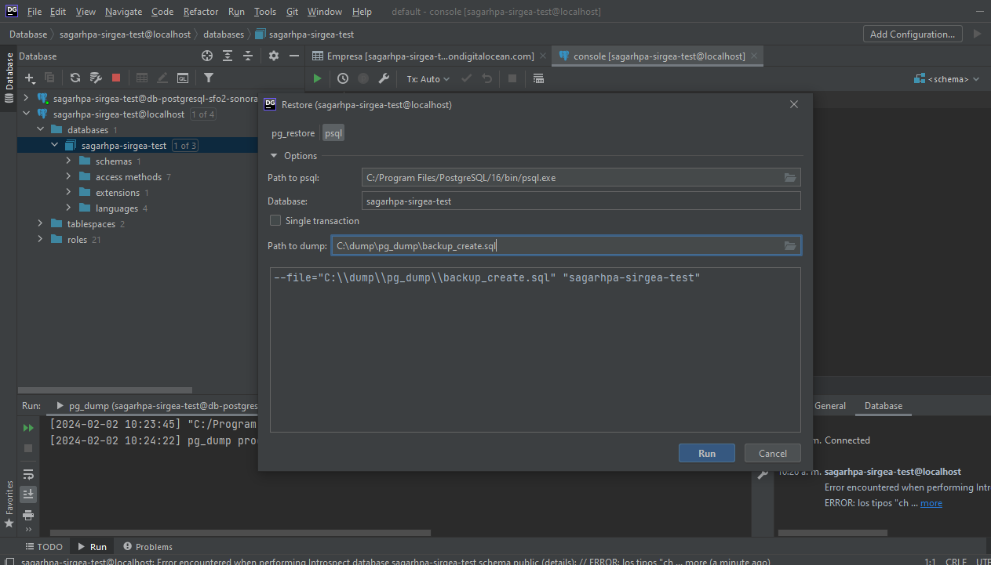Expand the db-postgresql-sfo2 data source

pos(26,99)
